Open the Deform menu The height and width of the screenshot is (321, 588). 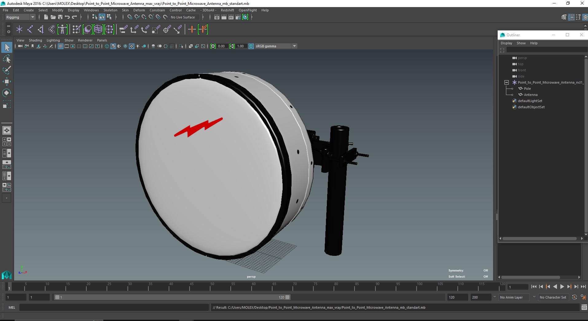(139, 10)
